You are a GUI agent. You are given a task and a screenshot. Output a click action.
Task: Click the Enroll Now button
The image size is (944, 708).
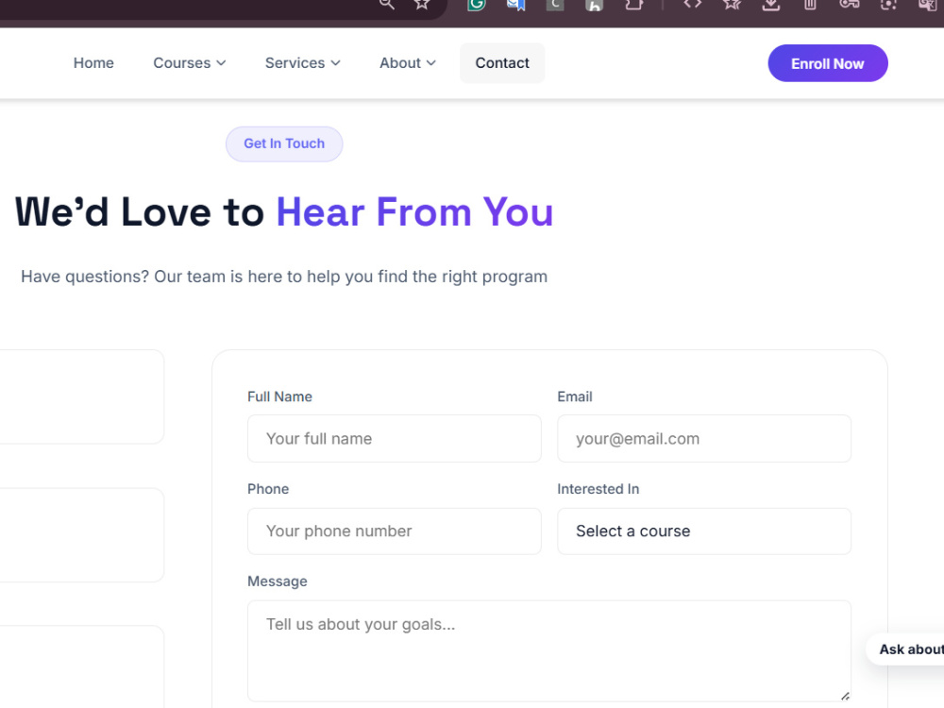pyautogui.click(x=828, y=63)
